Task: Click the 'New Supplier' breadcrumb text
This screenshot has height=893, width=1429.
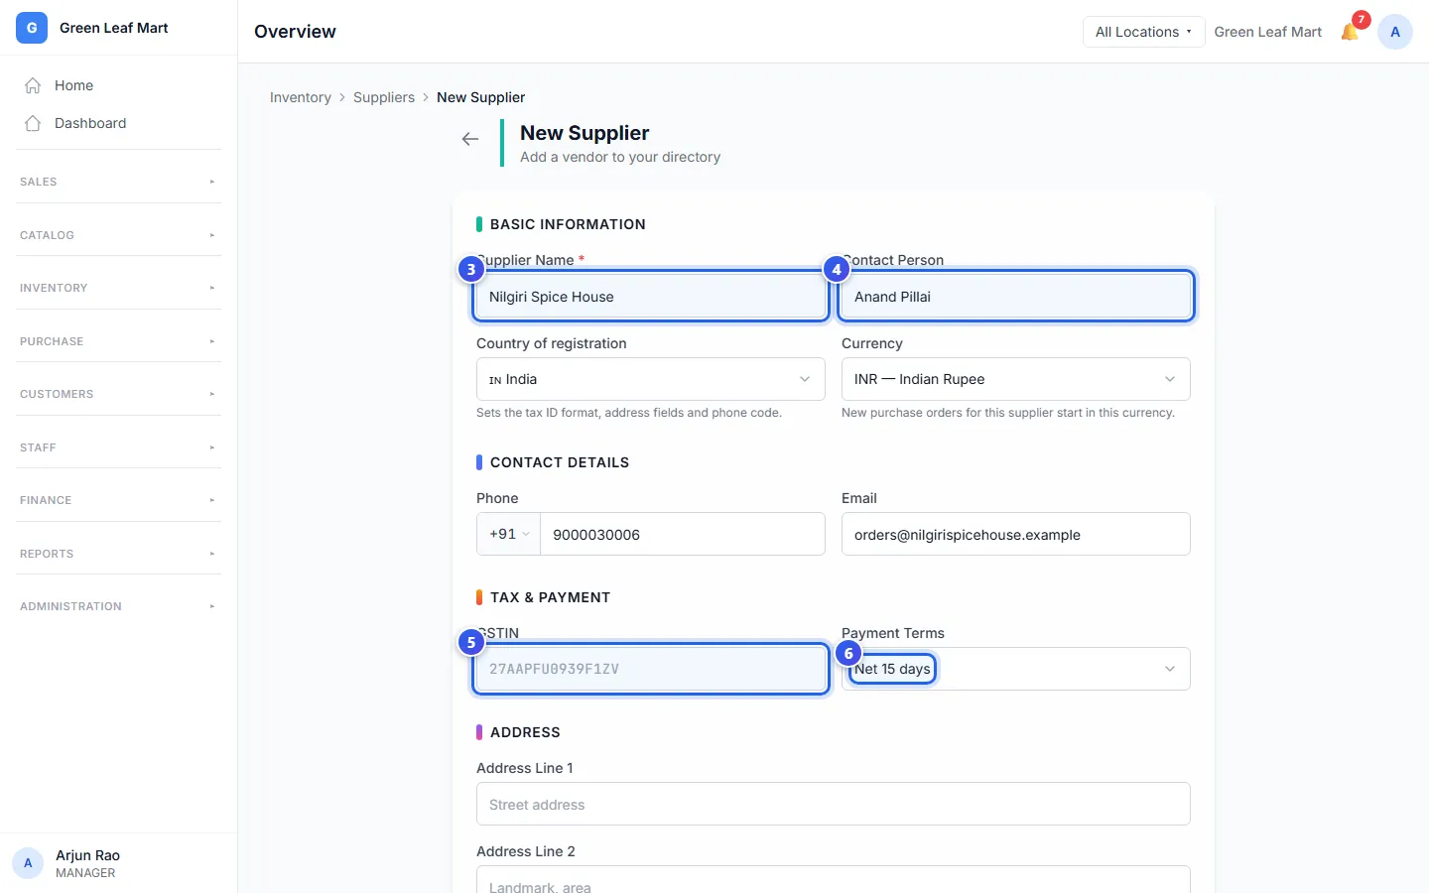Action: click(480, 97)
